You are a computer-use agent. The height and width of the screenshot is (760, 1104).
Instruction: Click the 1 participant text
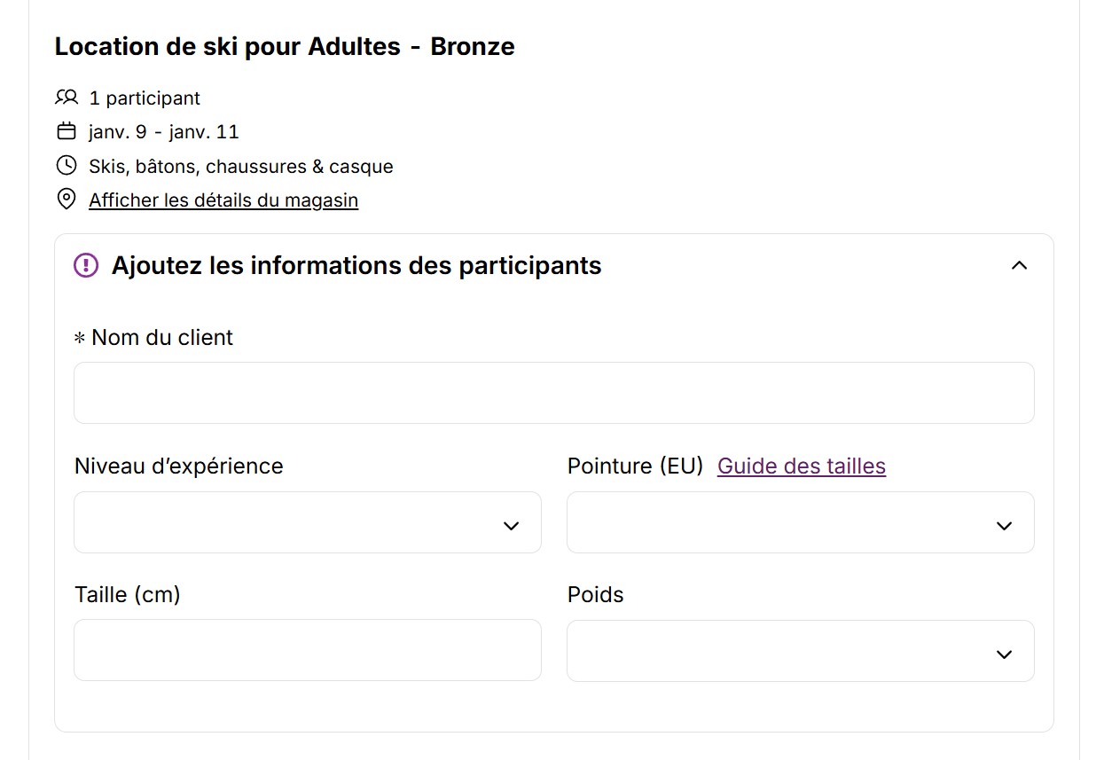pos(145,98)
